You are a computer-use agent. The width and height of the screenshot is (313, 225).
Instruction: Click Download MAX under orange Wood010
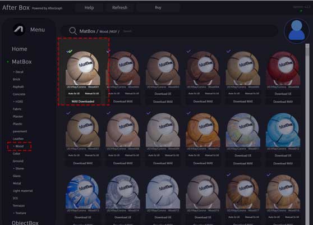[203, 163]
